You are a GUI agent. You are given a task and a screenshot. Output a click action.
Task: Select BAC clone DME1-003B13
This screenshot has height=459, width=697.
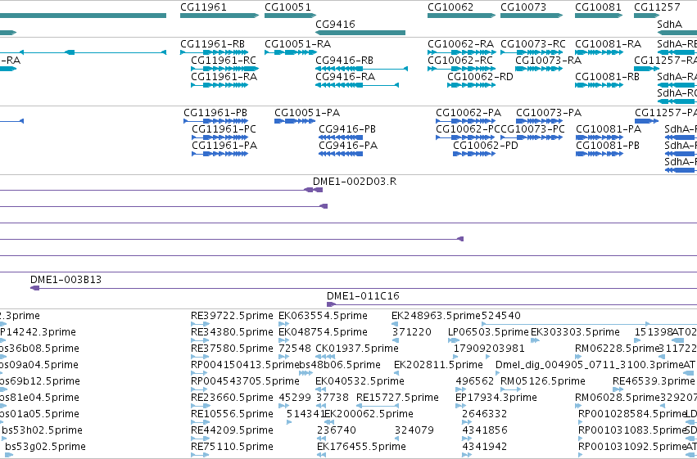coord(364,288)
